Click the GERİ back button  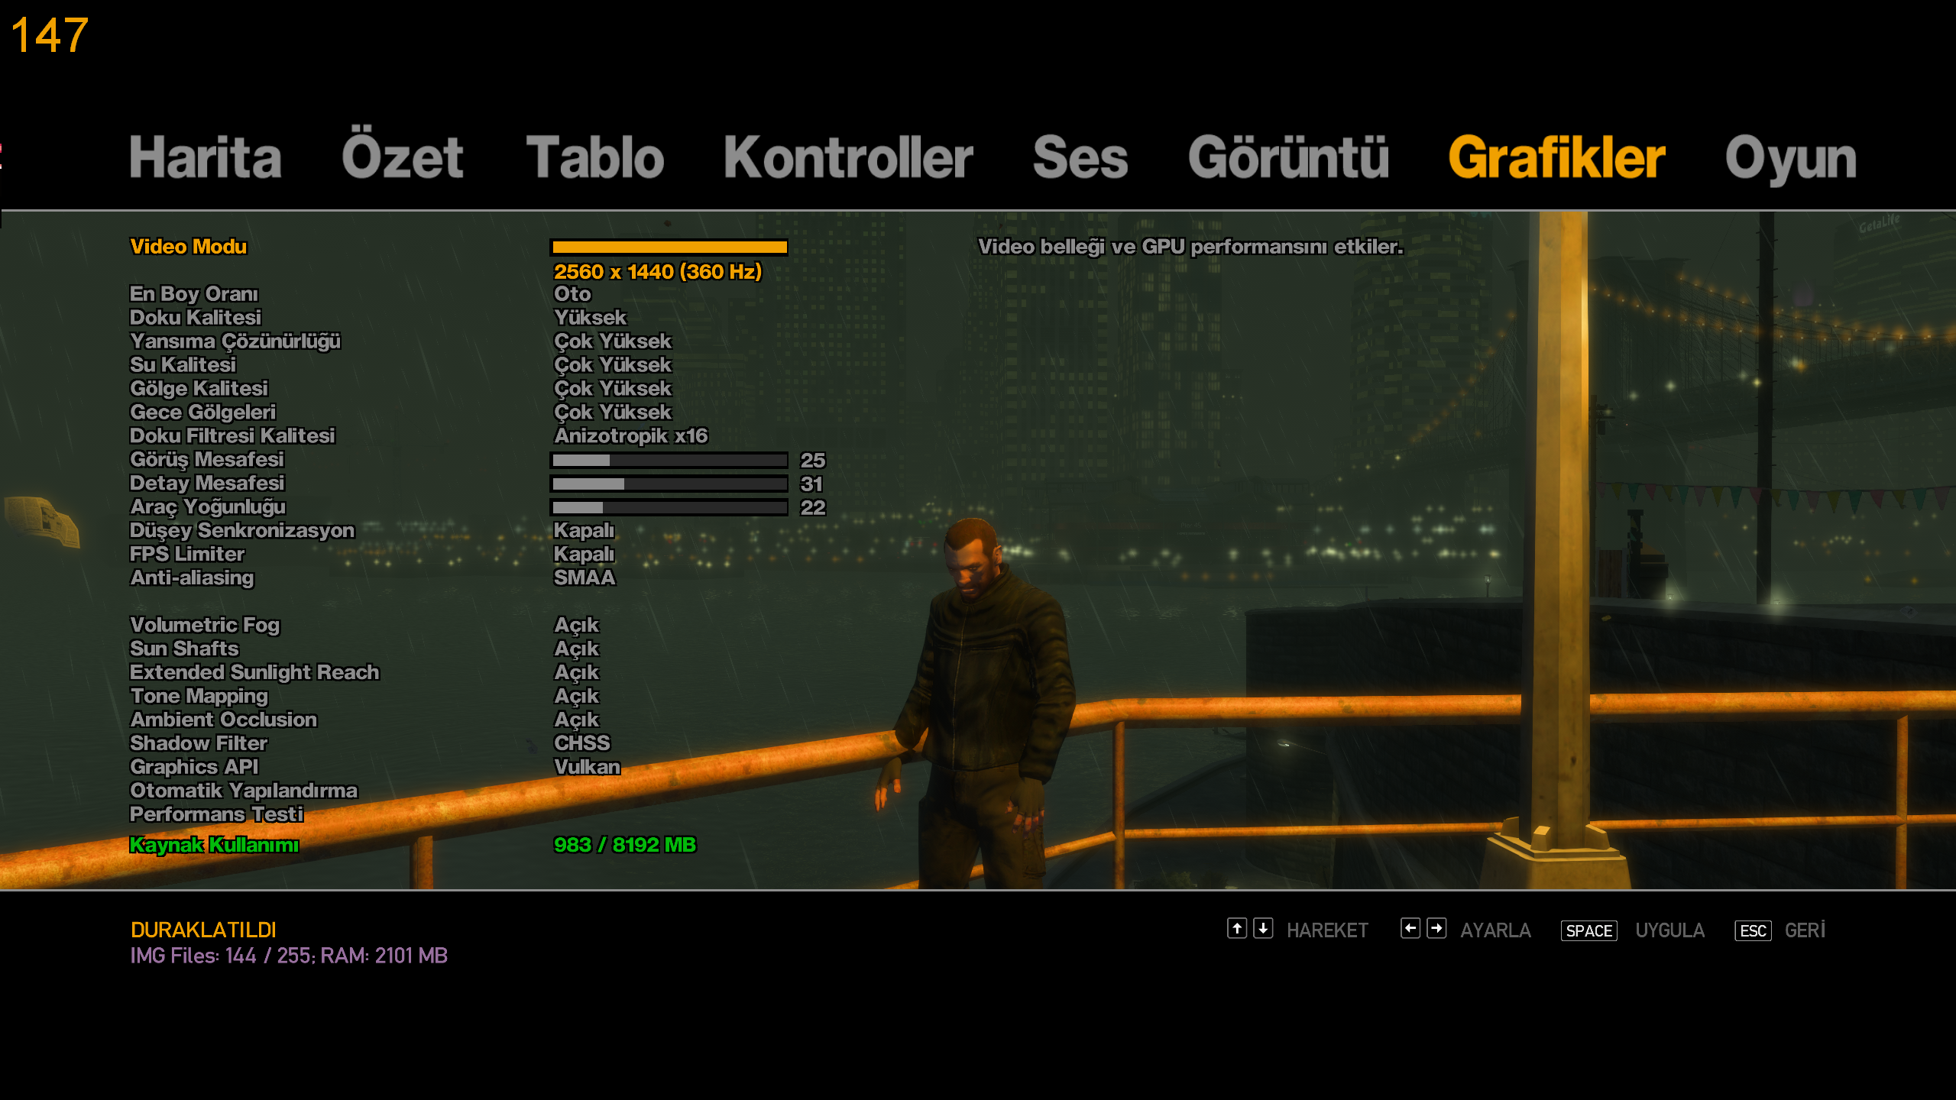point(1805,930)
